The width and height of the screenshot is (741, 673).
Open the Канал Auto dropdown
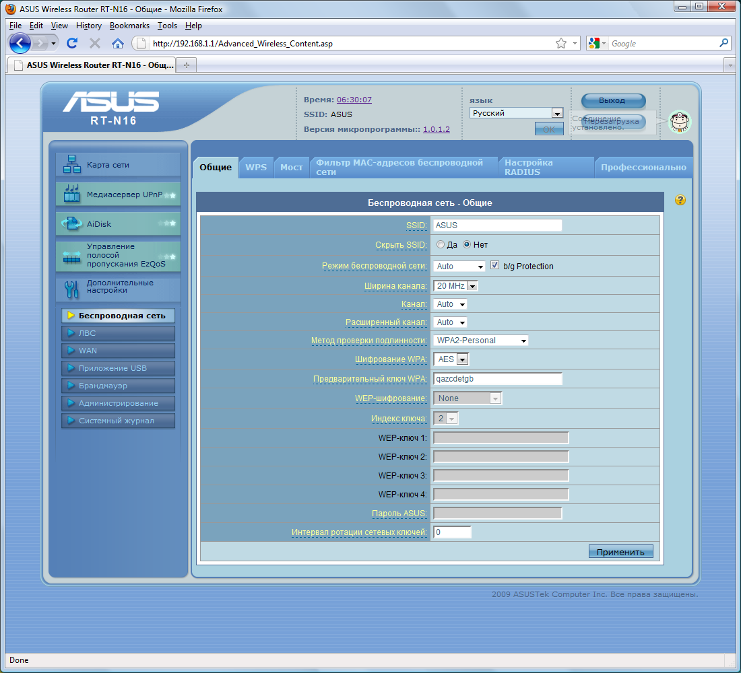[x=451, y=304]
